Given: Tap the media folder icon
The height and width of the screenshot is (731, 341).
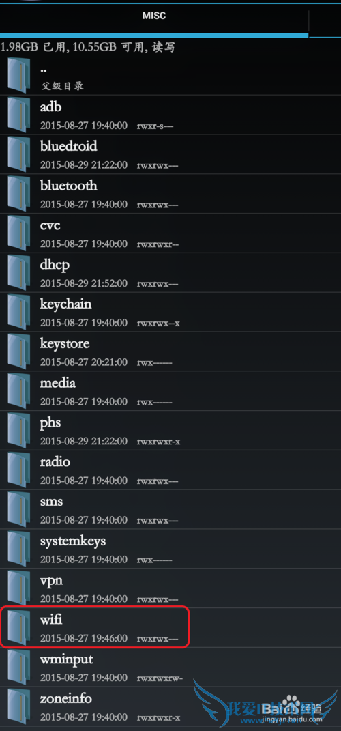Looking at the screenshot, I should point(19,390).
